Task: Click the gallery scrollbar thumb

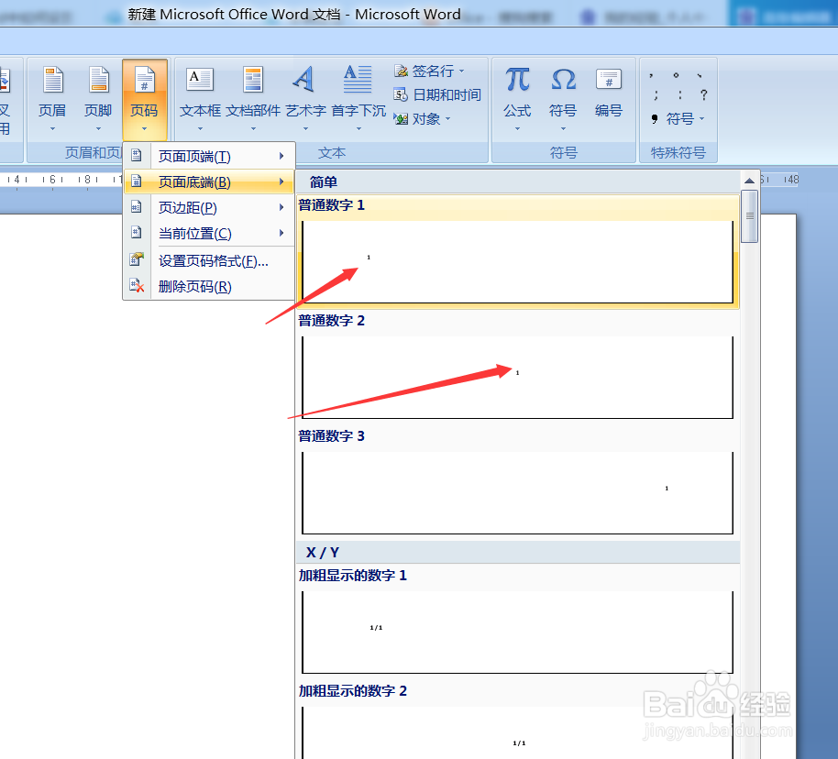Action: (749, 216)
